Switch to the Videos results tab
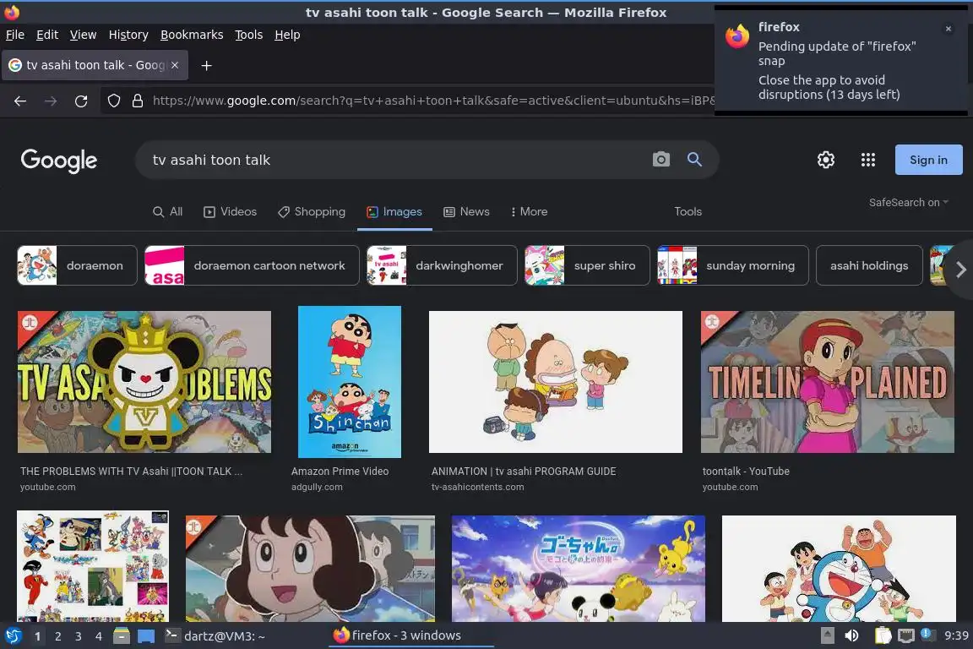The height and width of the screenshot is (649, 973). coord(231,212)
